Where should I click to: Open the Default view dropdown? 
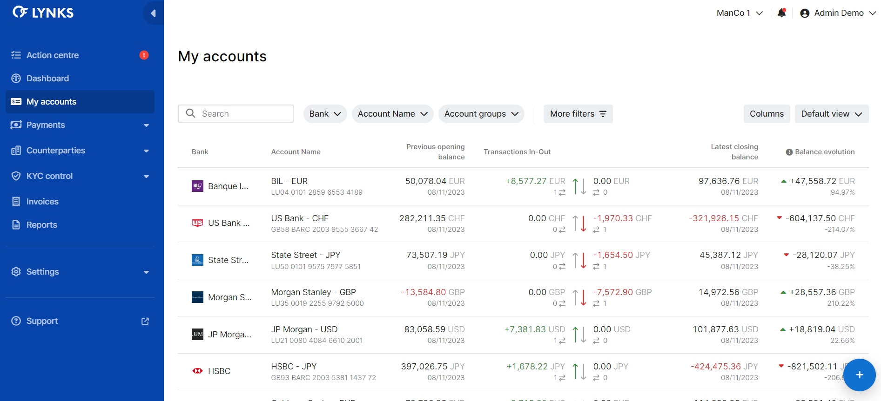(832, 114)
